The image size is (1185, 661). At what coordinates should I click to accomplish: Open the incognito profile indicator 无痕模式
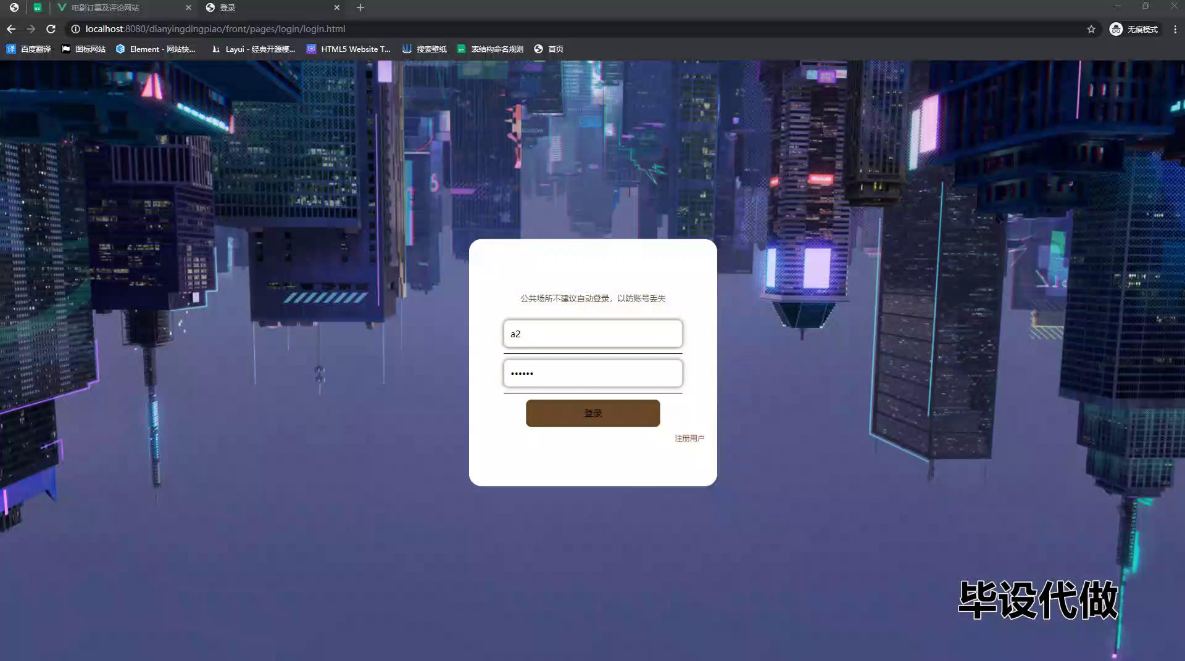tap(1134, 29)
